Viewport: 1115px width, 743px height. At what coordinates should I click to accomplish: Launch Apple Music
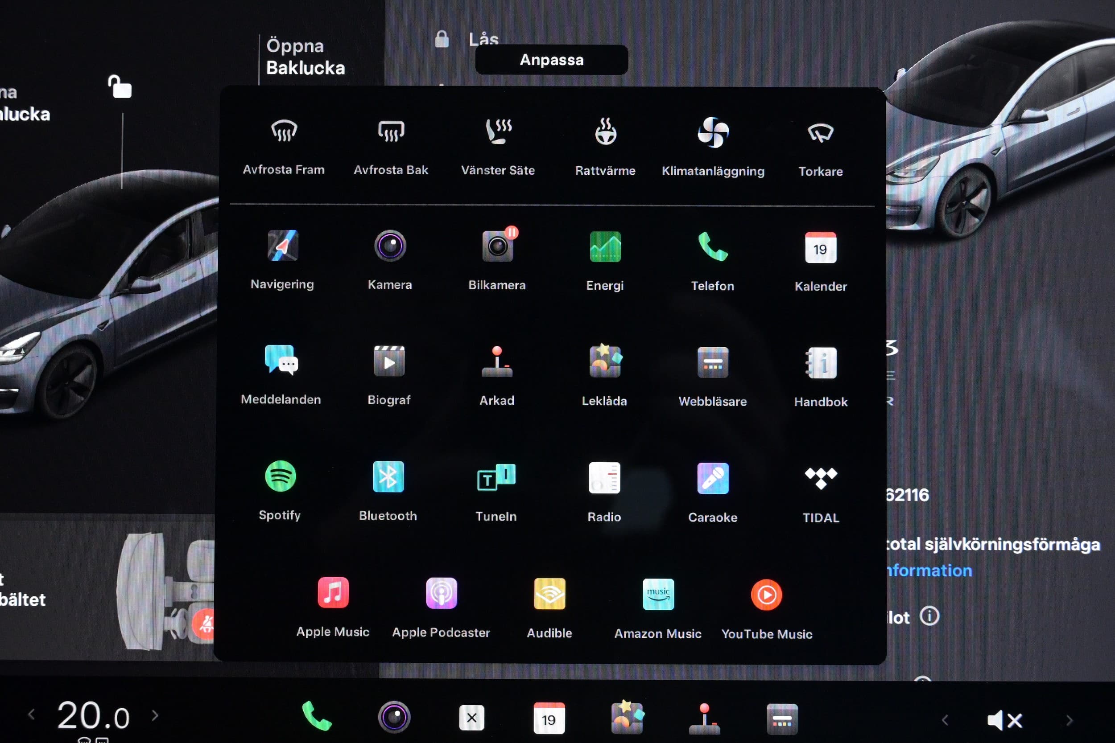click(333, 608)
